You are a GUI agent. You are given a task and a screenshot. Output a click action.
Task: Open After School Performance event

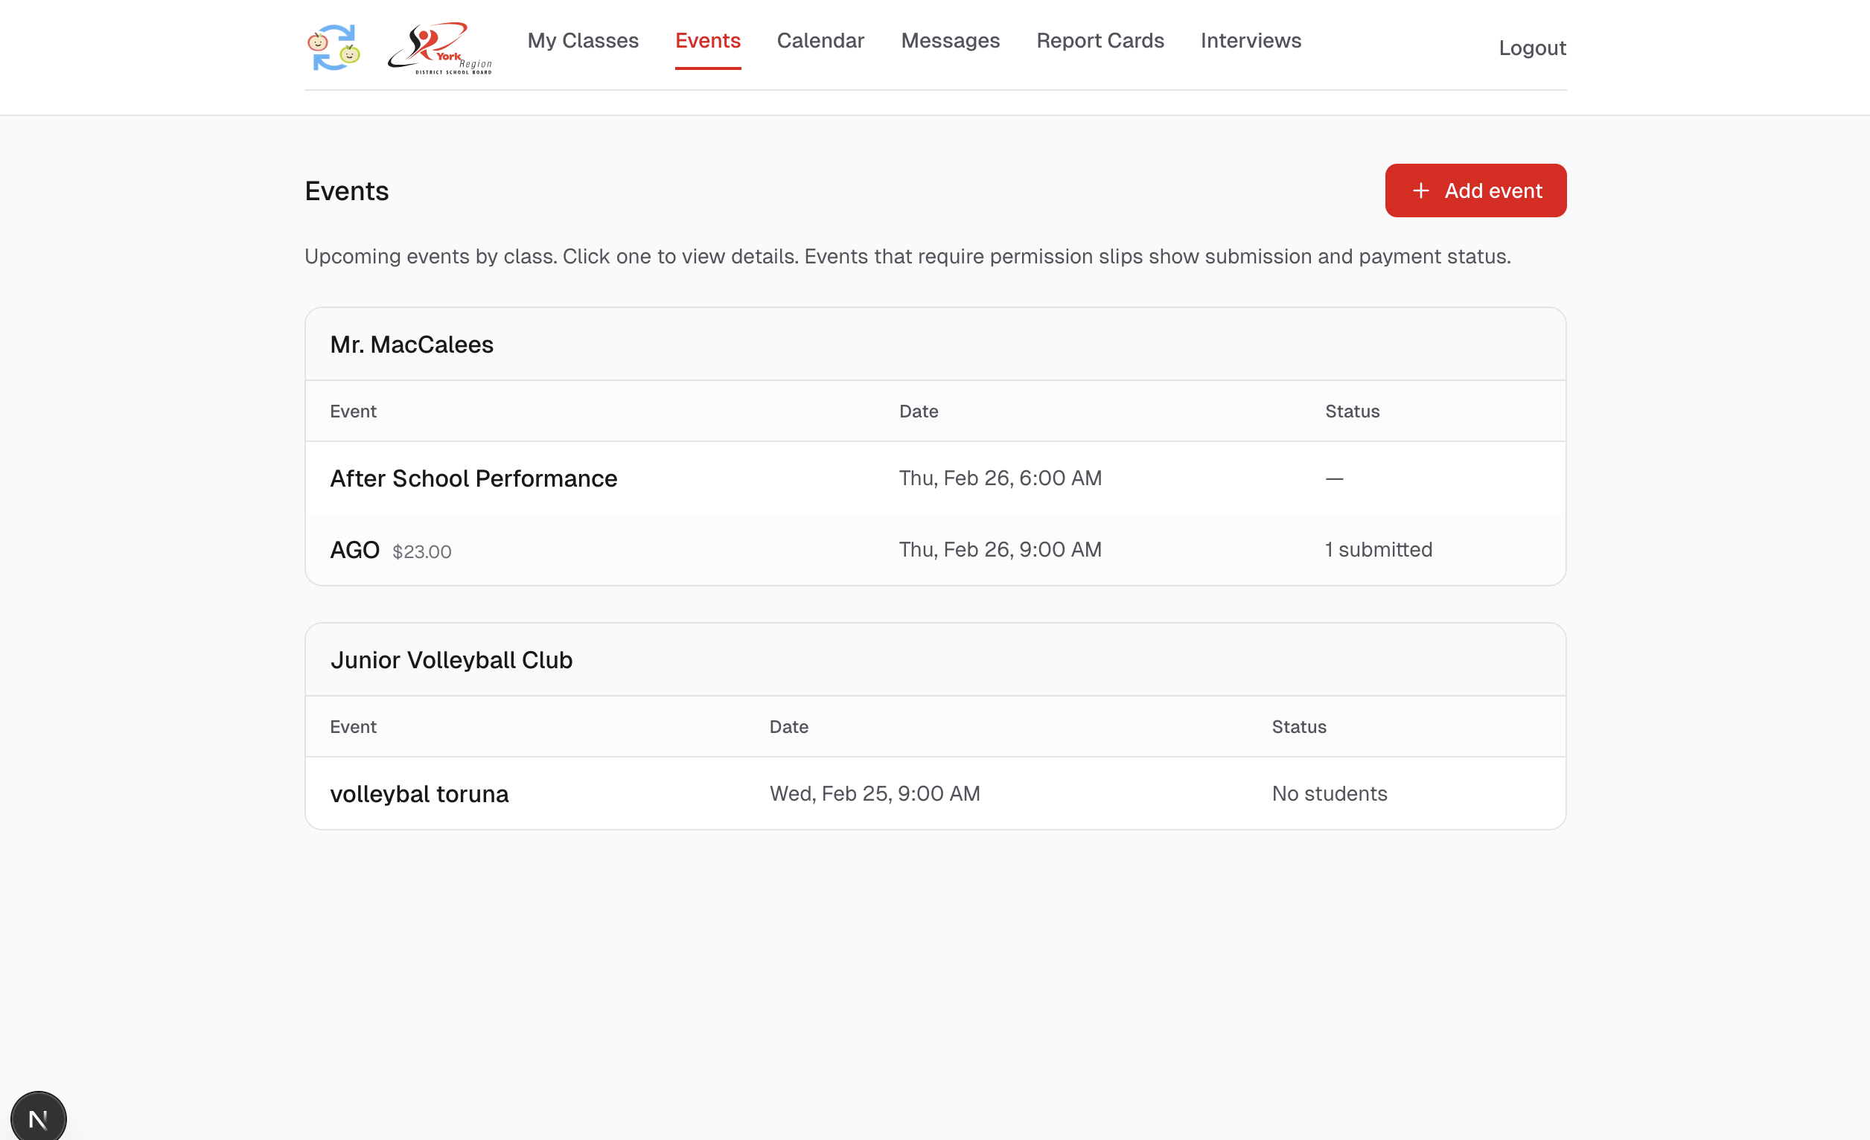(473, 478)
